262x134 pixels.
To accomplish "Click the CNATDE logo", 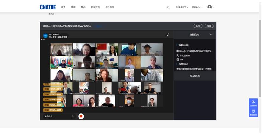I will [48, 7].
